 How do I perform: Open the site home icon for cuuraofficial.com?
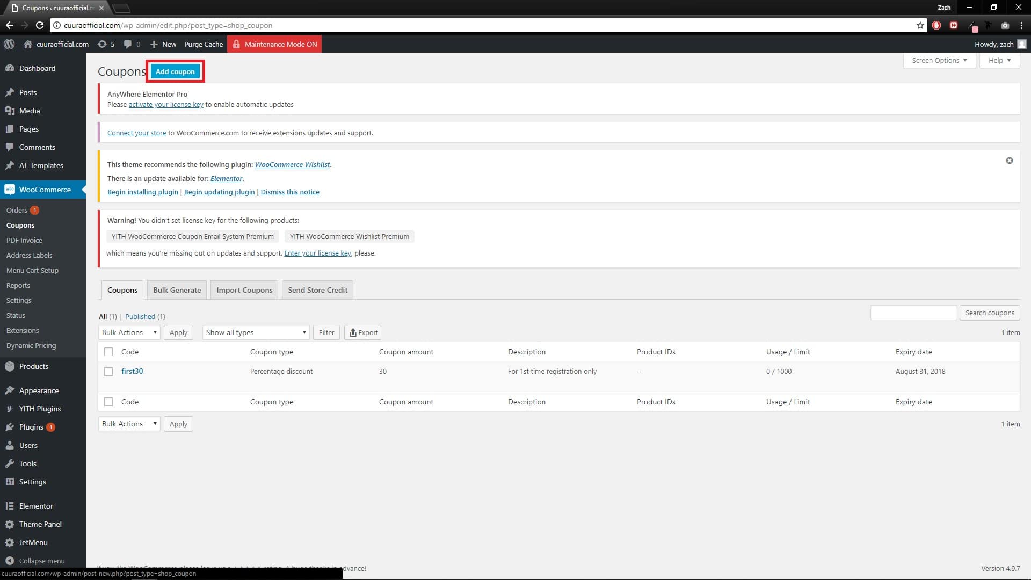pos(28,44)
